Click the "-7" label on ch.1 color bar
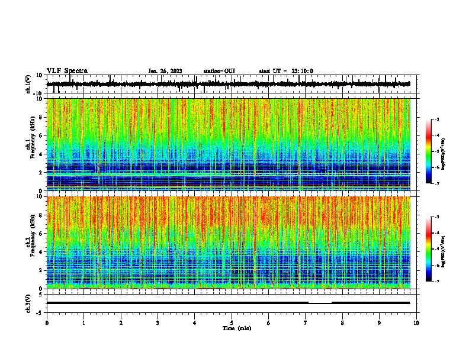 click(437, 183)
